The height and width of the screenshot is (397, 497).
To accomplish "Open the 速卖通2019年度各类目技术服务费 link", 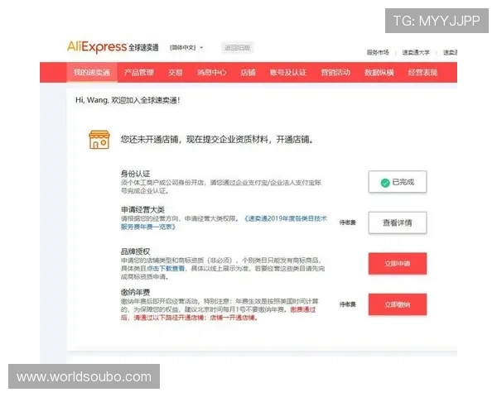I will tap(224, 222).
